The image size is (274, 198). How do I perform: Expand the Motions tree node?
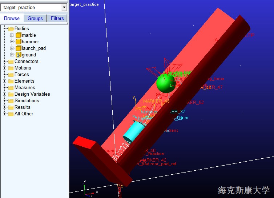click(5, 68)
